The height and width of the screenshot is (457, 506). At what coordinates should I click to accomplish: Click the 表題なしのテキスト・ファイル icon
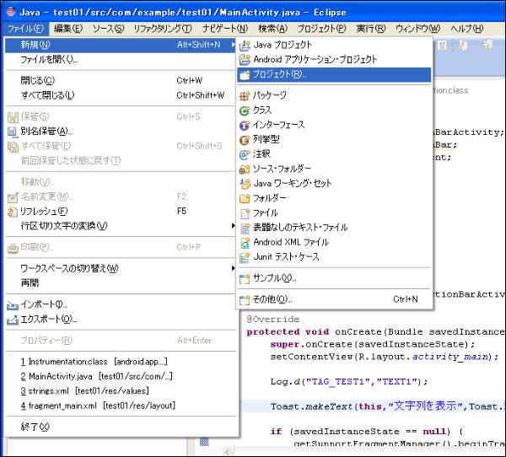pyautogui.click(x=245, y=228)
